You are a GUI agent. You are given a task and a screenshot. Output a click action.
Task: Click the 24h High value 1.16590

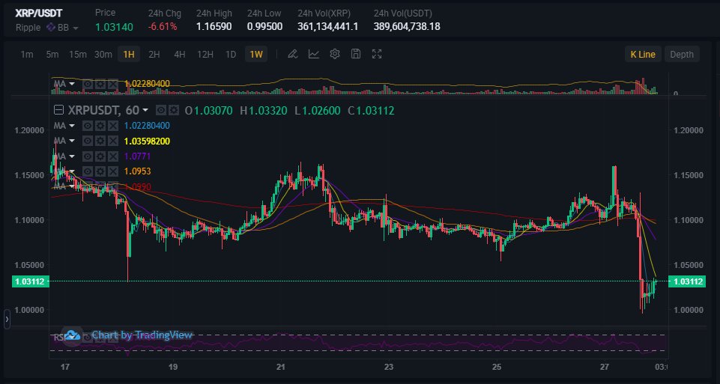[x=214, y=27]
